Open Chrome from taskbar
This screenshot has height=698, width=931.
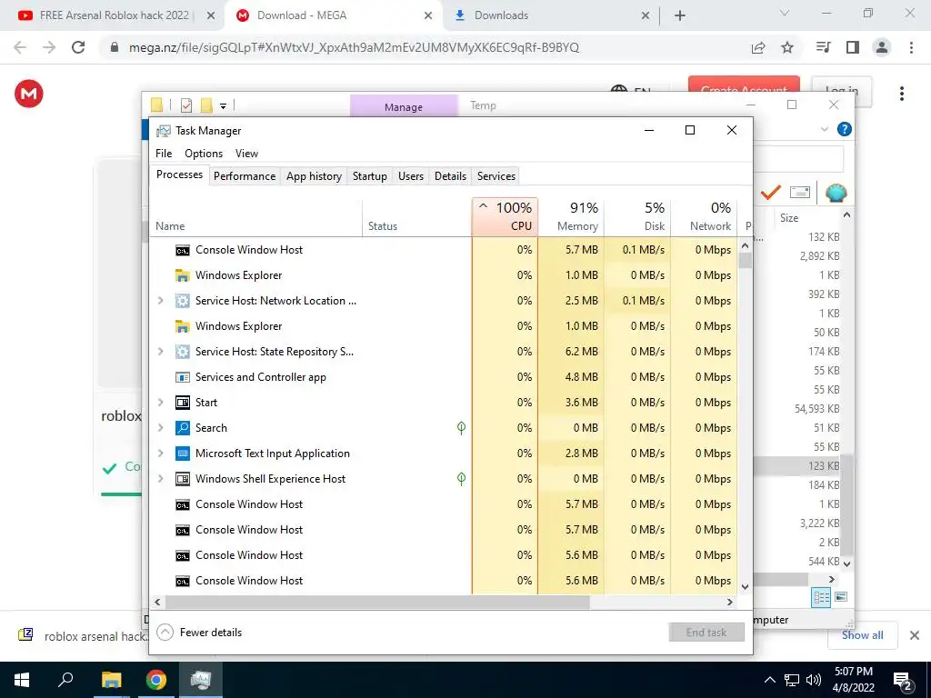(x=155, y=680)
